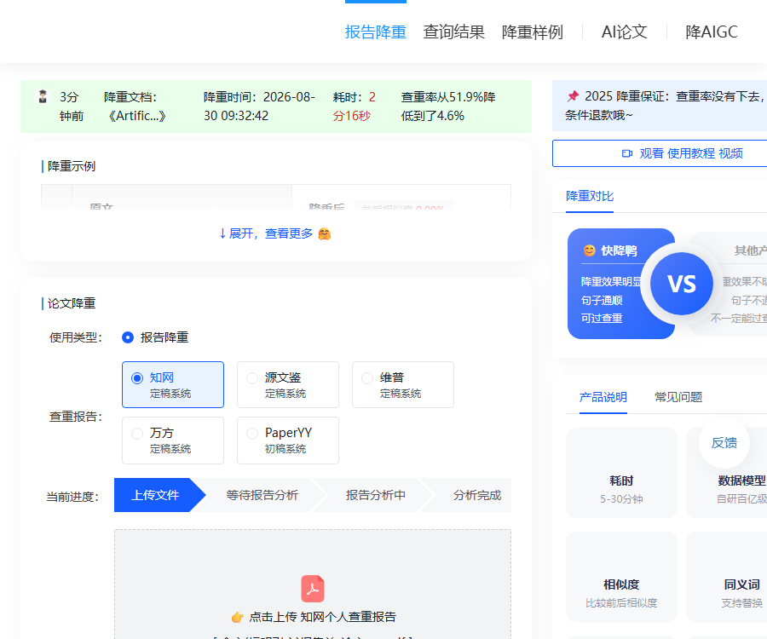This screenshot has height=639, width=767.
Task: Choose 知网 定稿系统 report option
Action: click(173, 385)
